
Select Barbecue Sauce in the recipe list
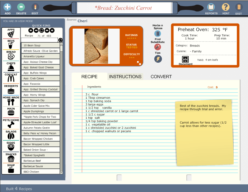click(x=40, y=166)
